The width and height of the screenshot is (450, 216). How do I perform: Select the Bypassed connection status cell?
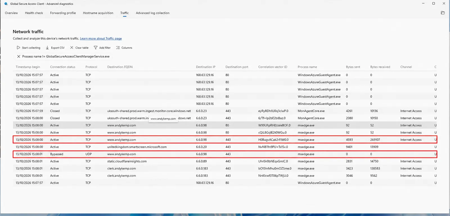pos(57,154)
